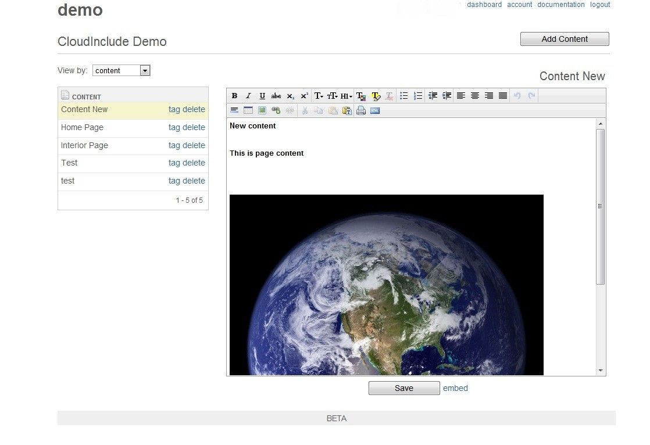
Task: Open the H1 heading style dropdown
Action: [x=346, y=96]
